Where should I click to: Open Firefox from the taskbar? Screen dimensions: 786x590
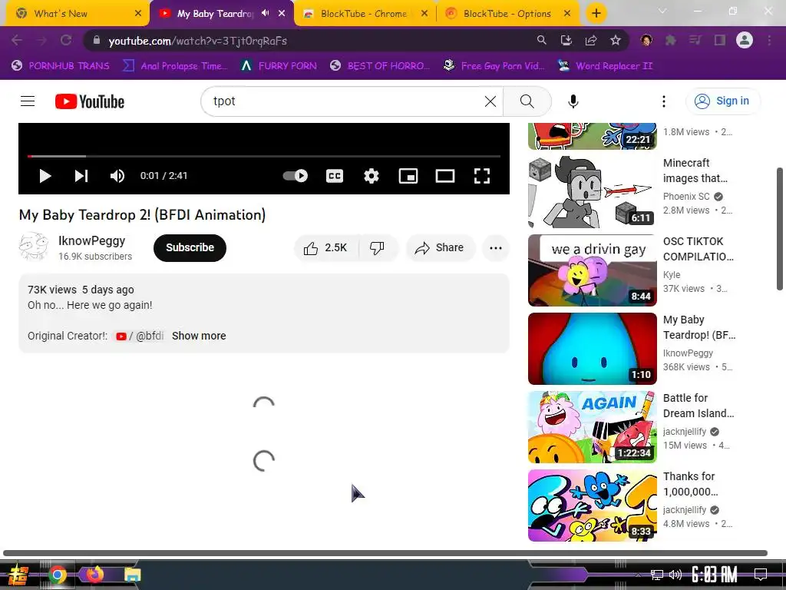[94, 574]
